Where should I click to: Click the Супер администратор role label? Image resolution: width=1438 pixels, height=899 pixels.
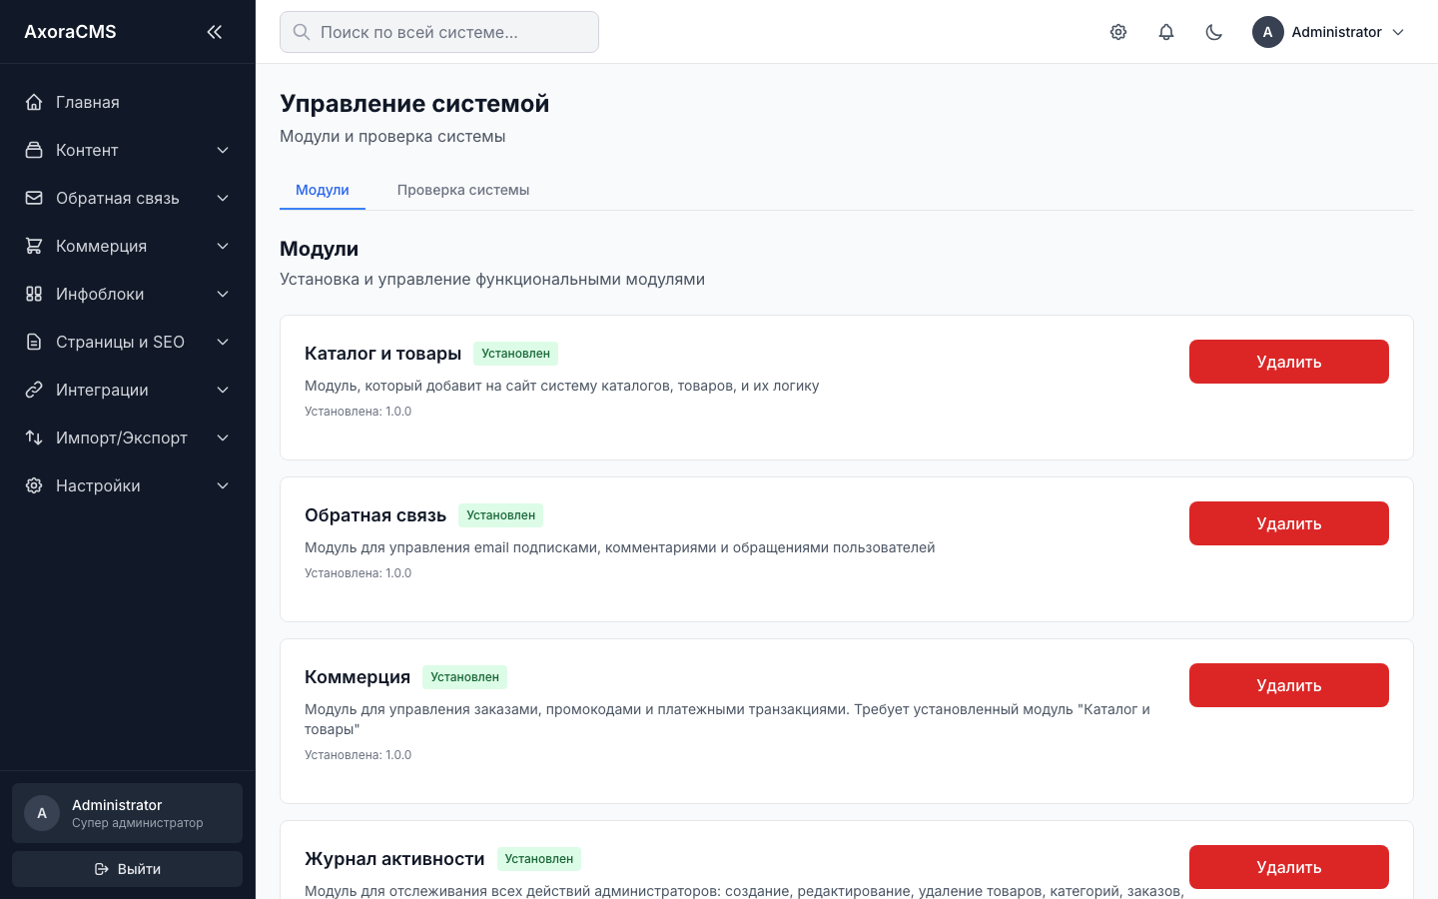pyautogui.click(x=138, y=823)
